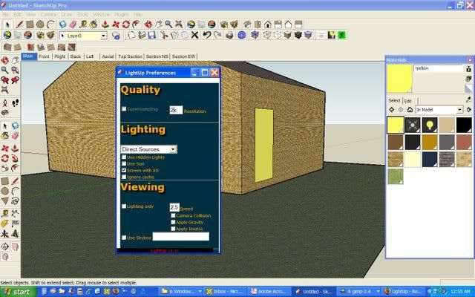This screenshot has height=297, width=475.
Task: Open the Details arrow menu in Materials panel
Action: pos(468,109)
